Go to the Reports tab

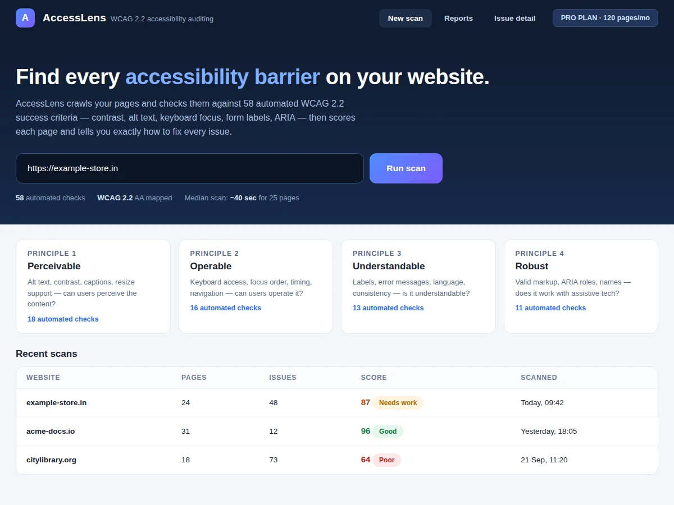(458, 18)
